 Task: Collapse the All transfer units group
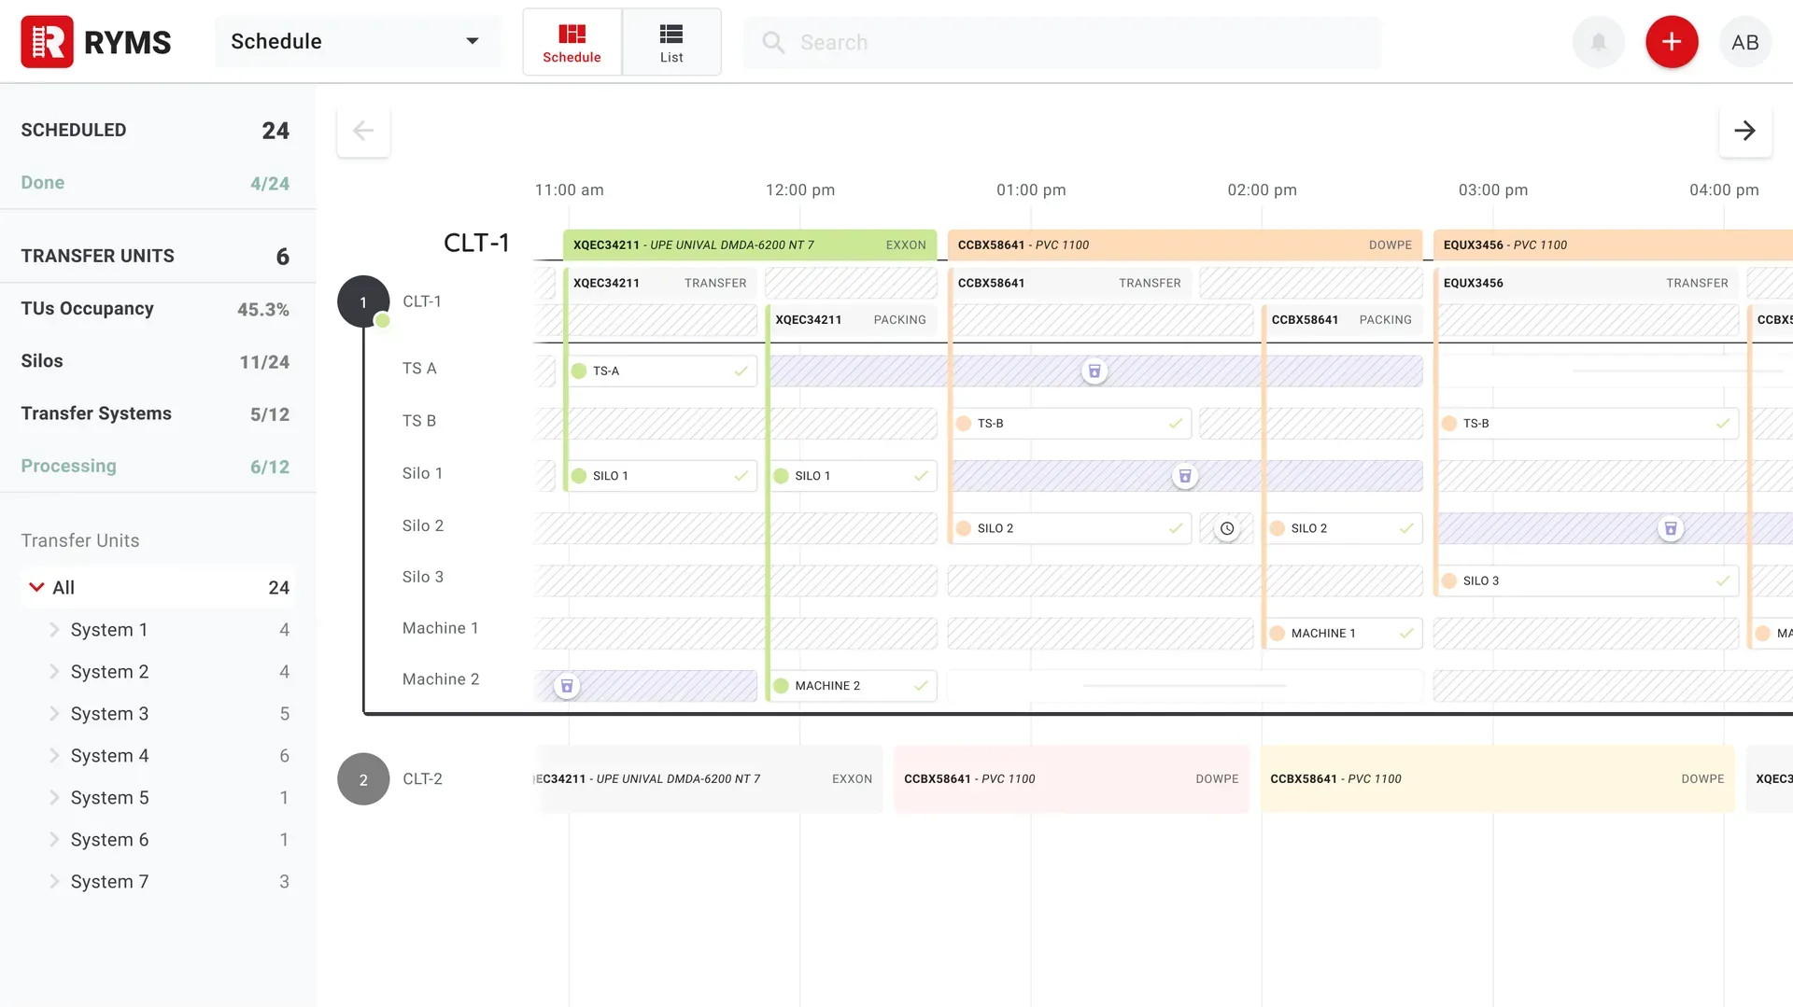(38, 587)
